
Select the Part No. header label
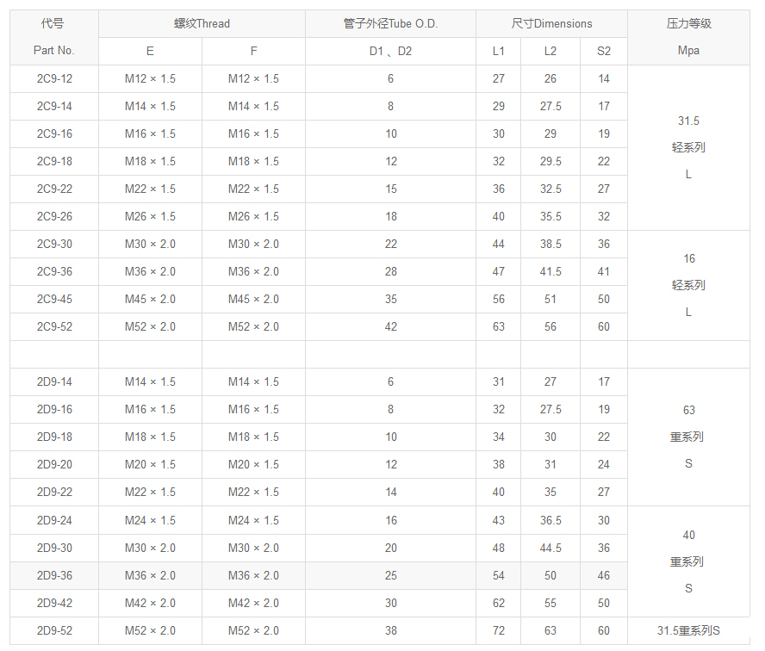pyautogui.click(x=54, y=51)
